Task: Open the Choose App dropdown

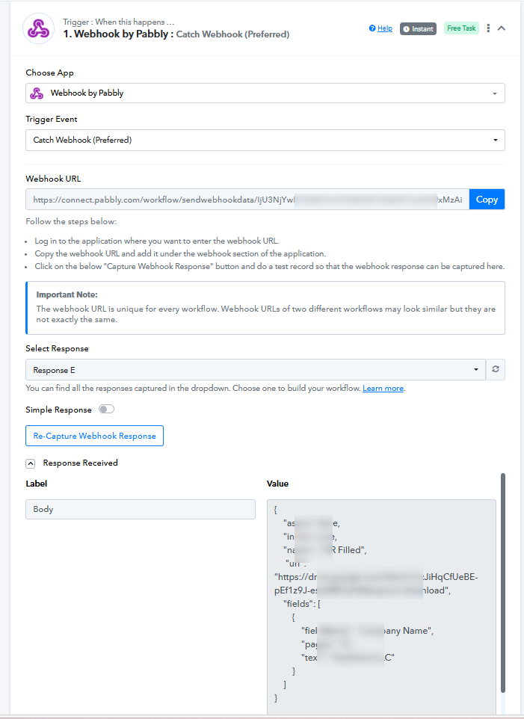Action: (265, 93)
